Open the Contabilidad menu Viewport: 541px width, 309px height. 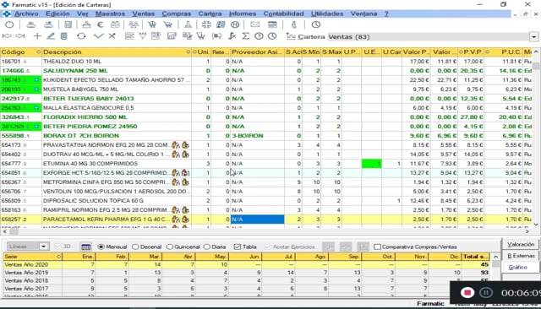[284, 14]
